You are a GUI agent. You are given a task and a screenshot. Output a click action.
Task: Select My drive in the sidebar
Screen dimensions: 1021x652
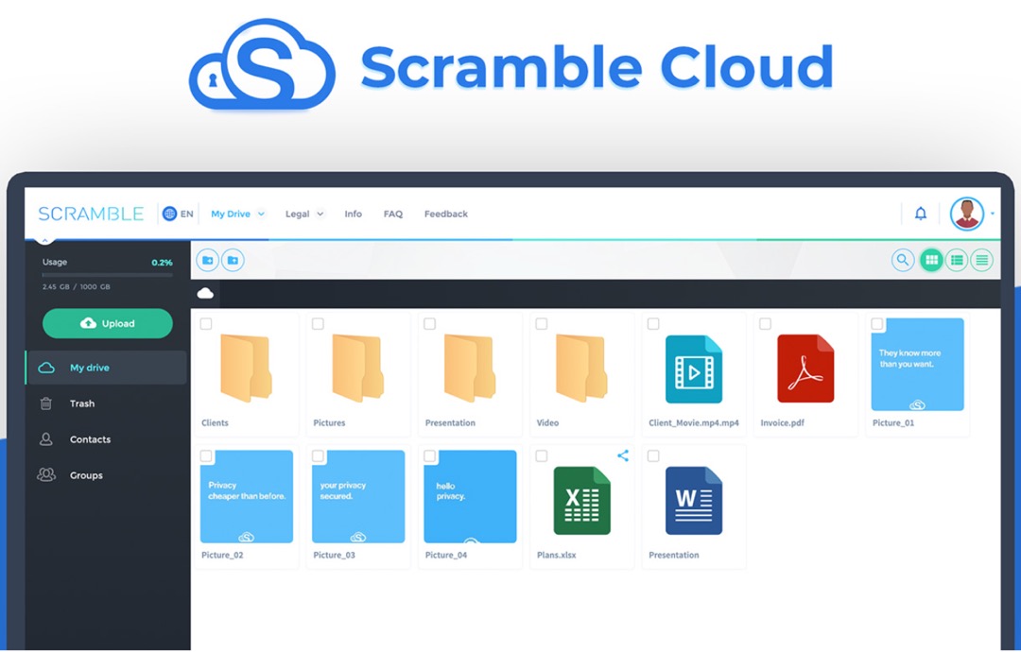point(106,368)
